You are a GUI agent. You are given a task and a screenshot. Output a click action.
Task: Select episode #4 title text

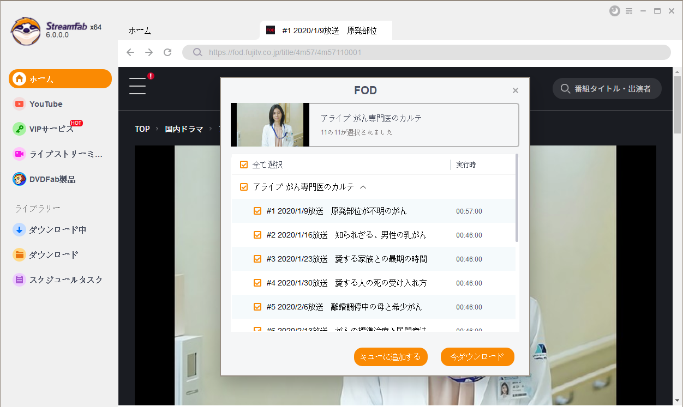tap(346, 283)
